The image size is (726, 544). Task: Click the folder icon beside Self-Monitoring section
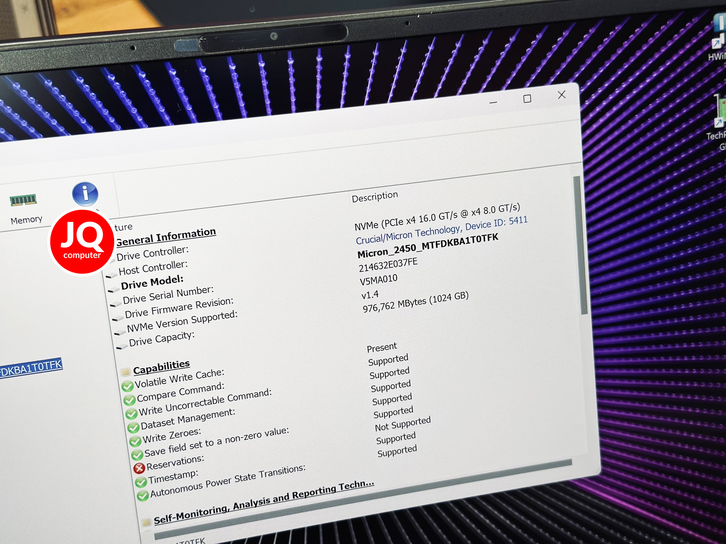point(146,522)
